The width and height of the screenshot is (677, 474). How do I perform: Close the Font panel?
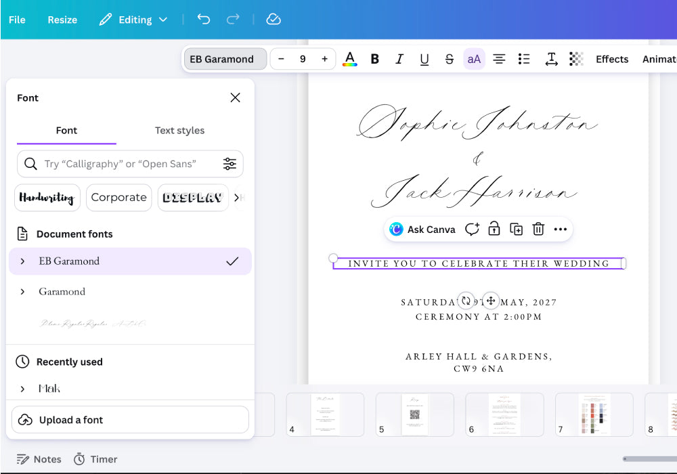point(236,98)
